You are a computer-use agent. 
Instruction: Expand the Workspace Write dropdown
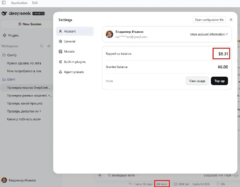[x=123, y=175]
